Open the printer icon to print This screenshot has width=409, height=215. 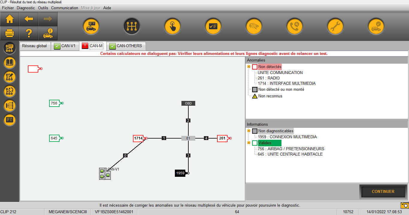point(10,33)
